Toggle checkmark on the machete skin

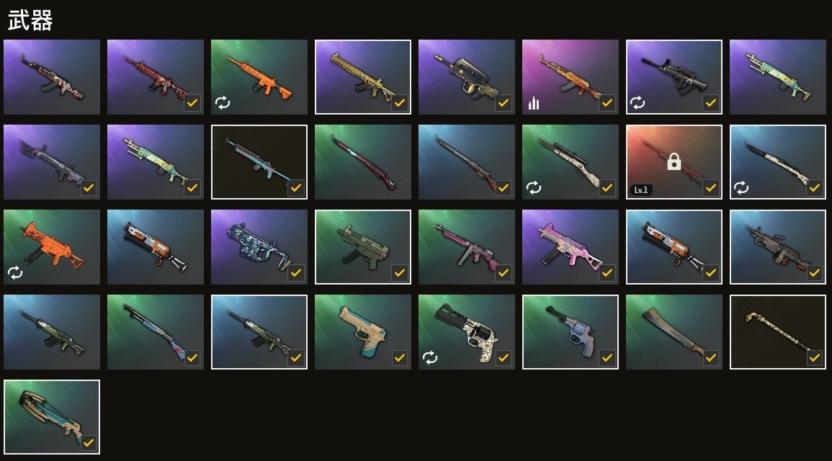[x=711, y=358]
